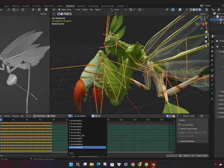224x168 pixels.
Task: Open the Output properties tab
Action: pyautogui.click(x=212, y=51)
